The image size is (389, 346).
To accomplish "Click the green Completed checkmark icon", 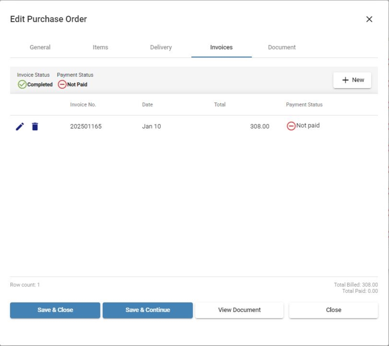I will click(x=22, y=84).
